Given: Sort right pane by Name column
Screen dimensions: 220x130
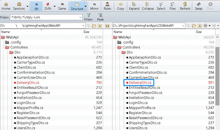Looking at the screenshot, I should [154, 32].
